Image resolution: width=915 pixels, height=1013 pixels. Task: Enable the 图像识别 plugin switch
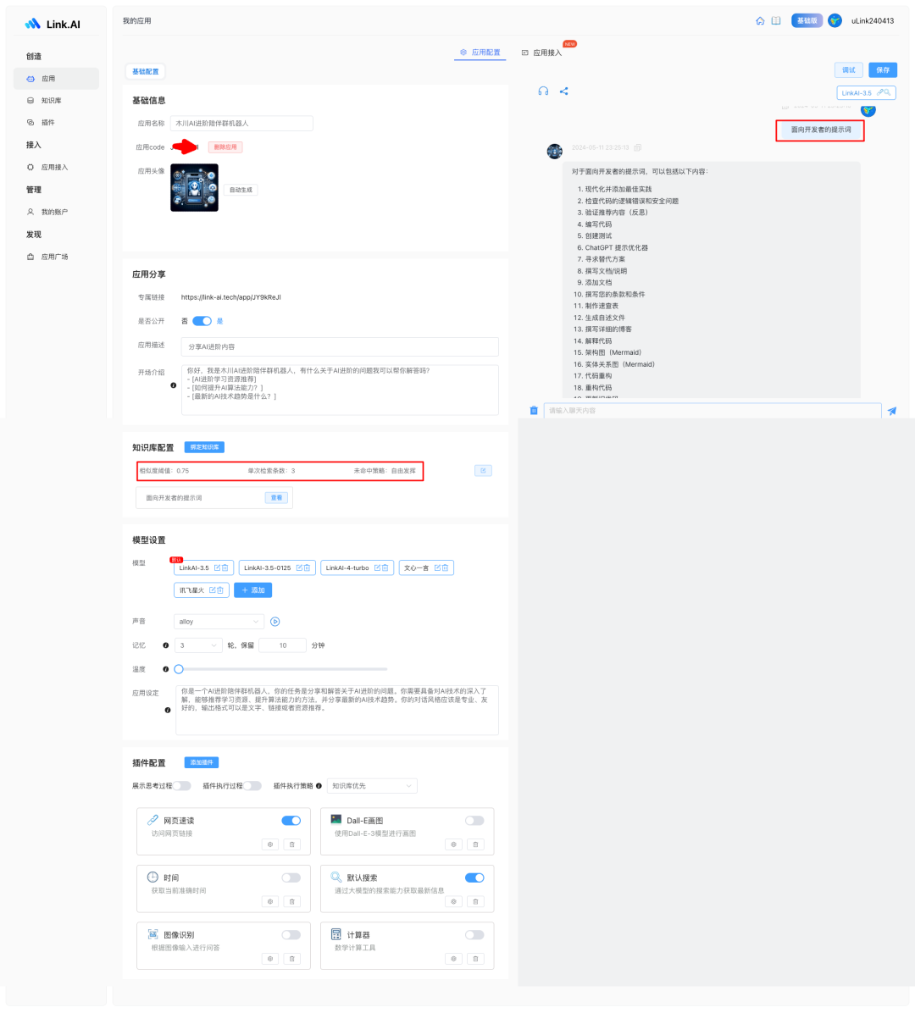pyautogui.click(x=291, y=935)
